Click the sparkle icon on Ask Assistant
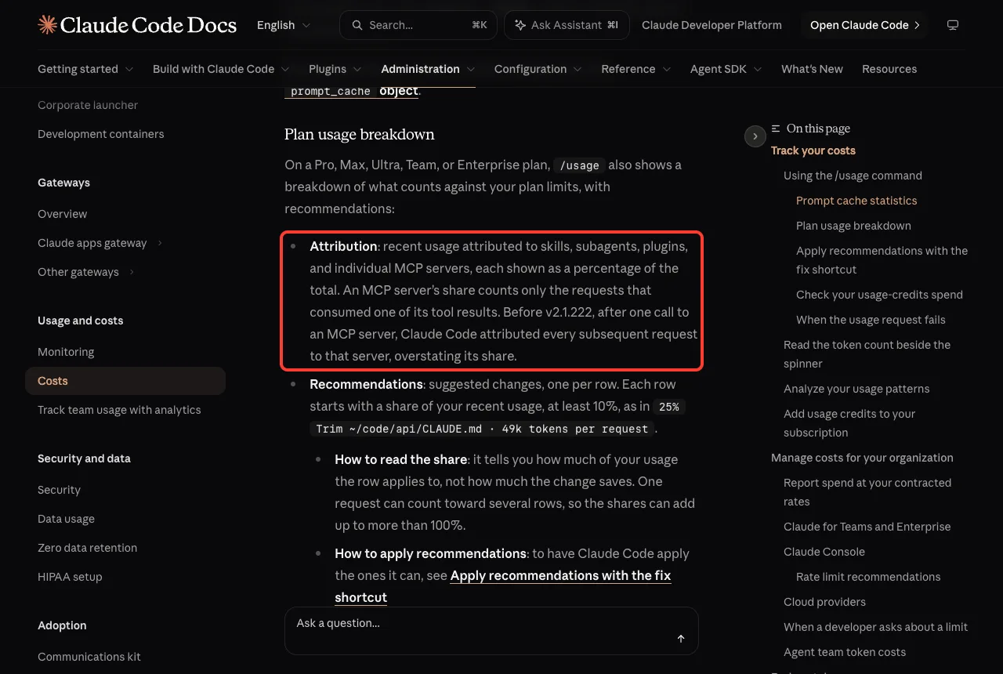 [x=520, y=25]
